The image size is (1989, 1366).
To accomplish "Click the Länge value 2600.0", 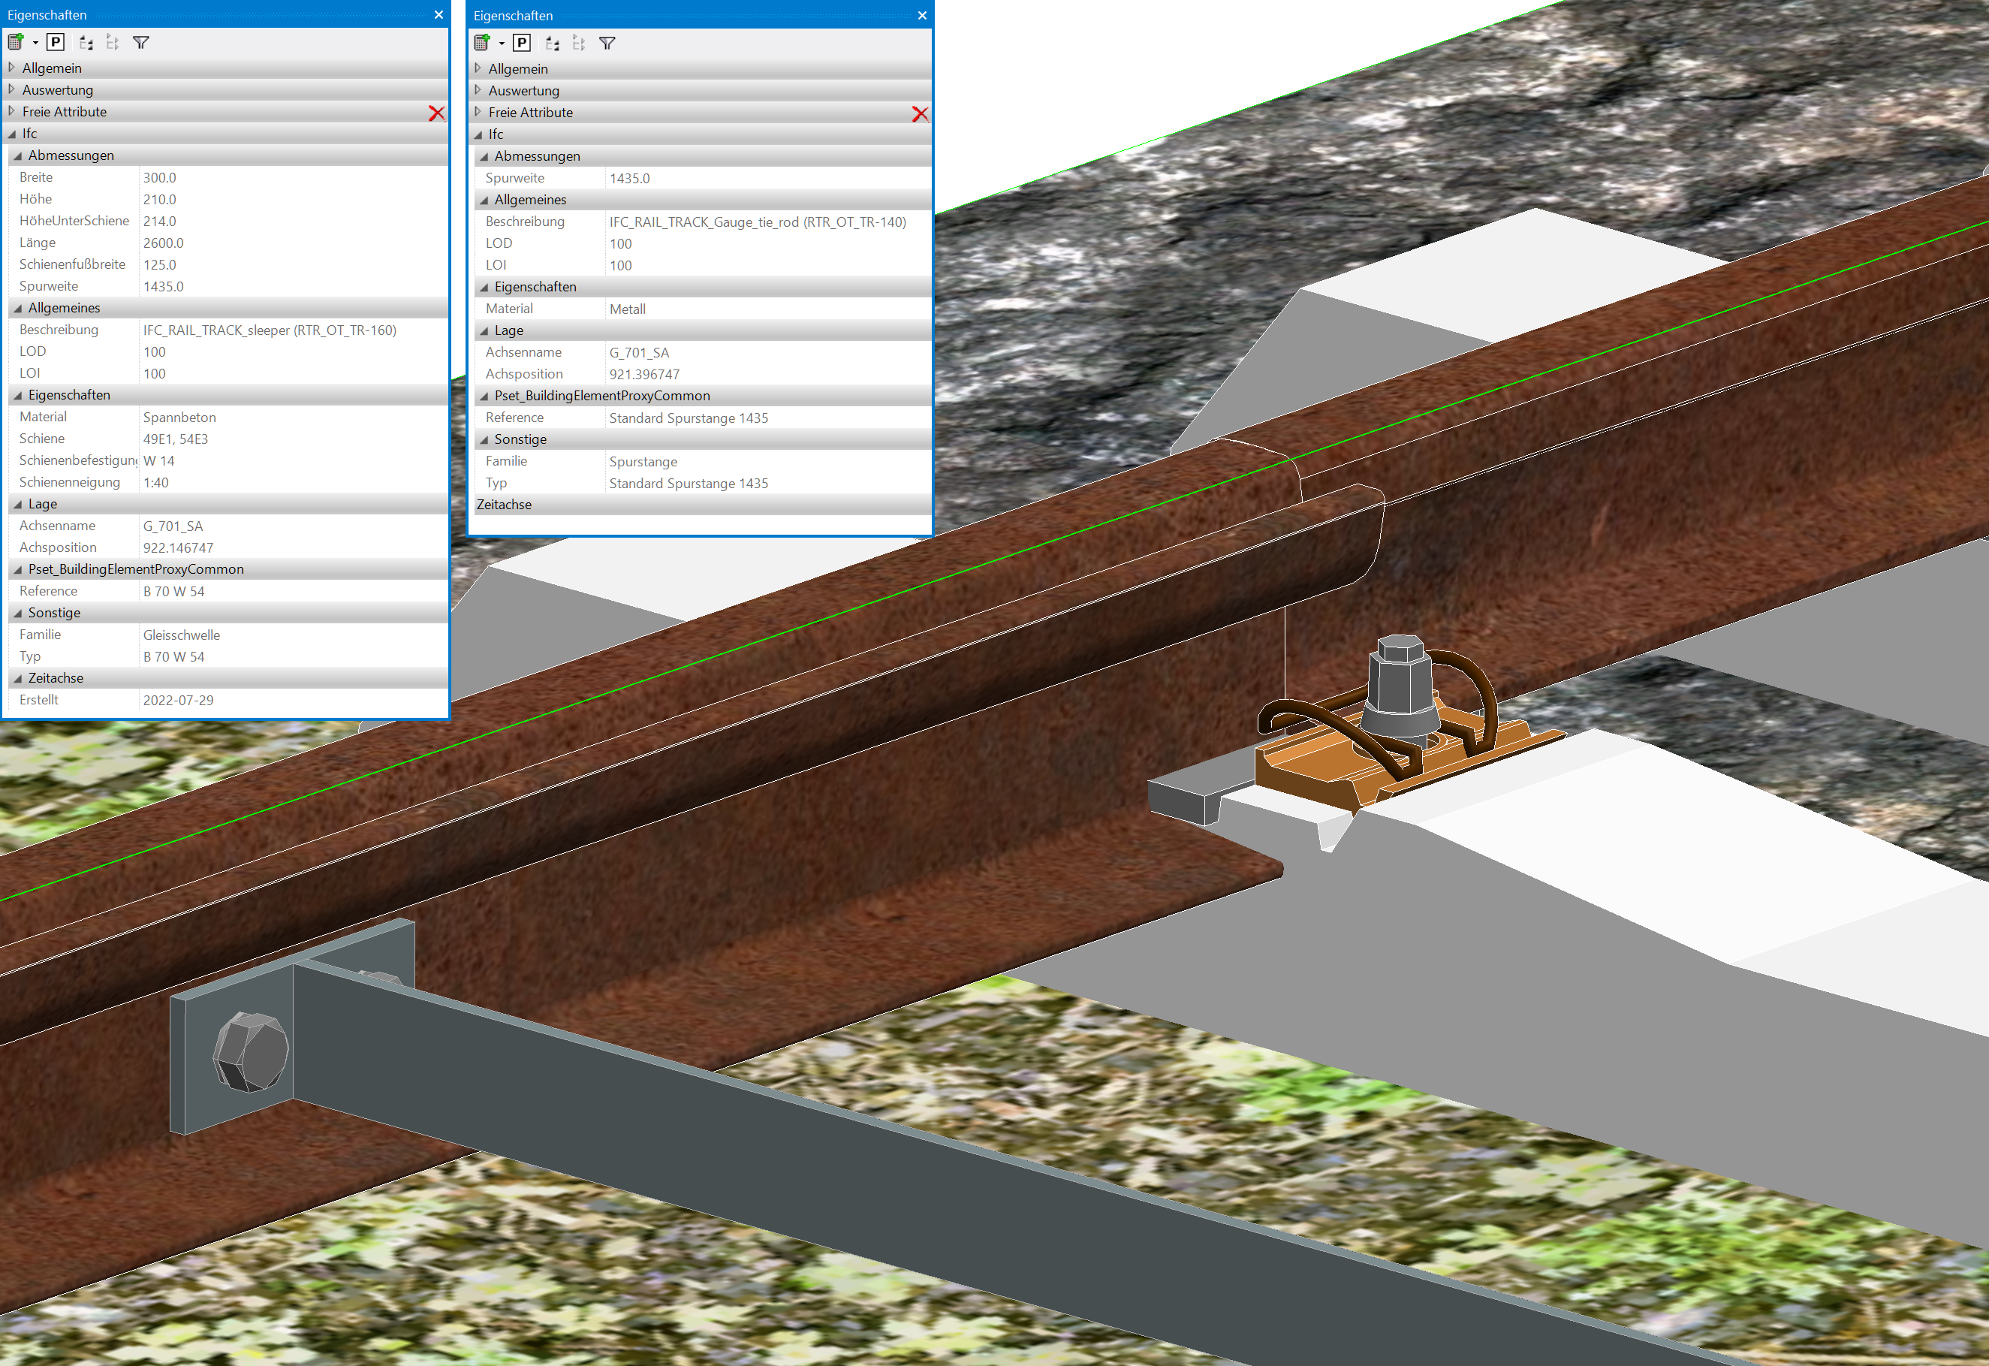I will click(x=164, y=243).
